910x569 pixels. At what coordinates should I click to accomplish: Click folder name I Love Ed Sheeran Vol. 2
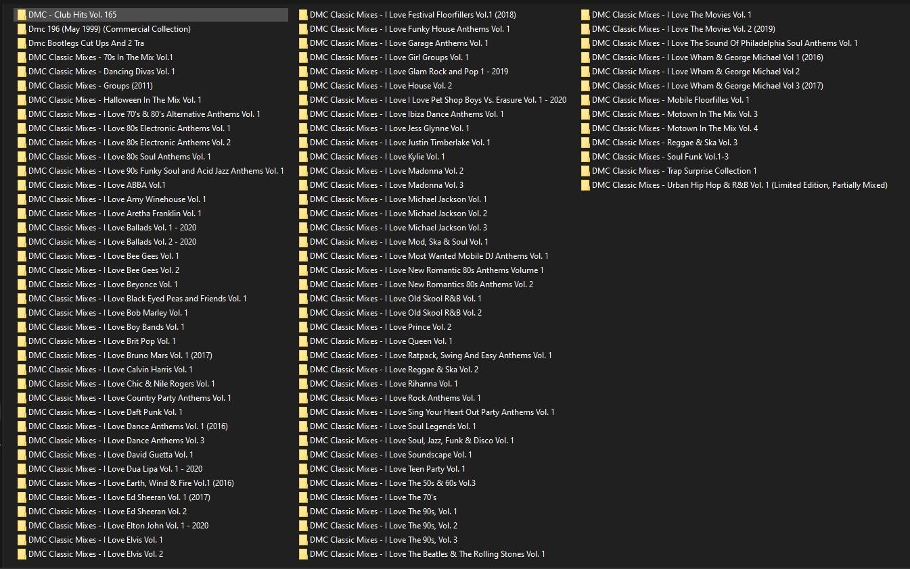(x=108, y=512)
